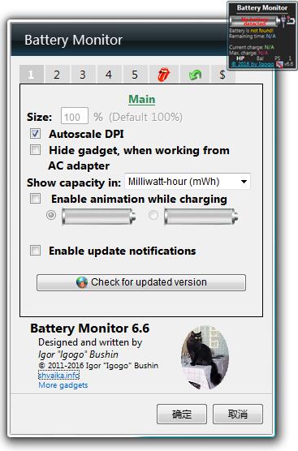Click the refresh arrow icon in gadget preview
This screenshot has height=451, width=298.
point(291,20)
